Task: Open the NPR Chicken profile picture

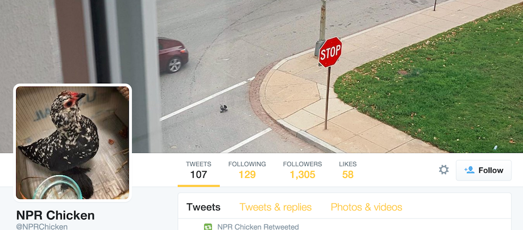Action: tap(72, 143)
